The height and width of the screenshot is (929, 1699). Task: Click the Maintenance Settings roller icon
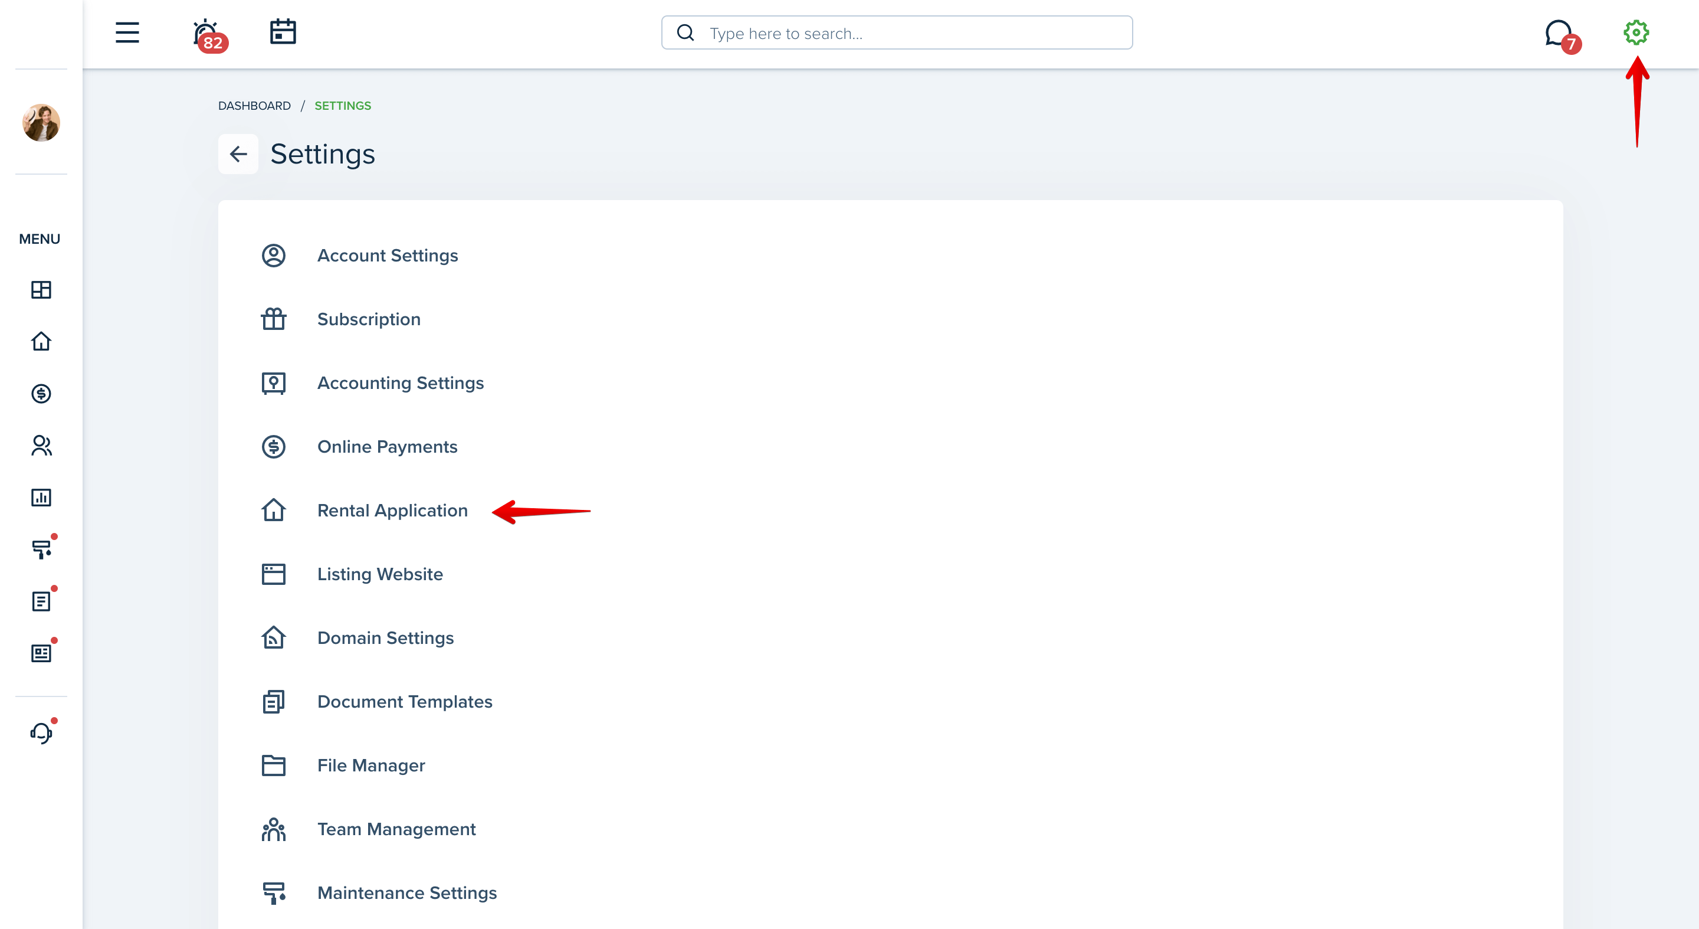(274, 894)
